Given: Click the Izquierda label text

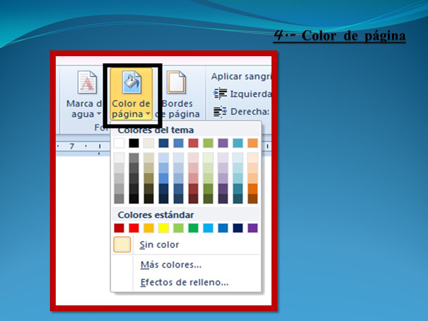Looking at the screenshot, I should 251,94.
